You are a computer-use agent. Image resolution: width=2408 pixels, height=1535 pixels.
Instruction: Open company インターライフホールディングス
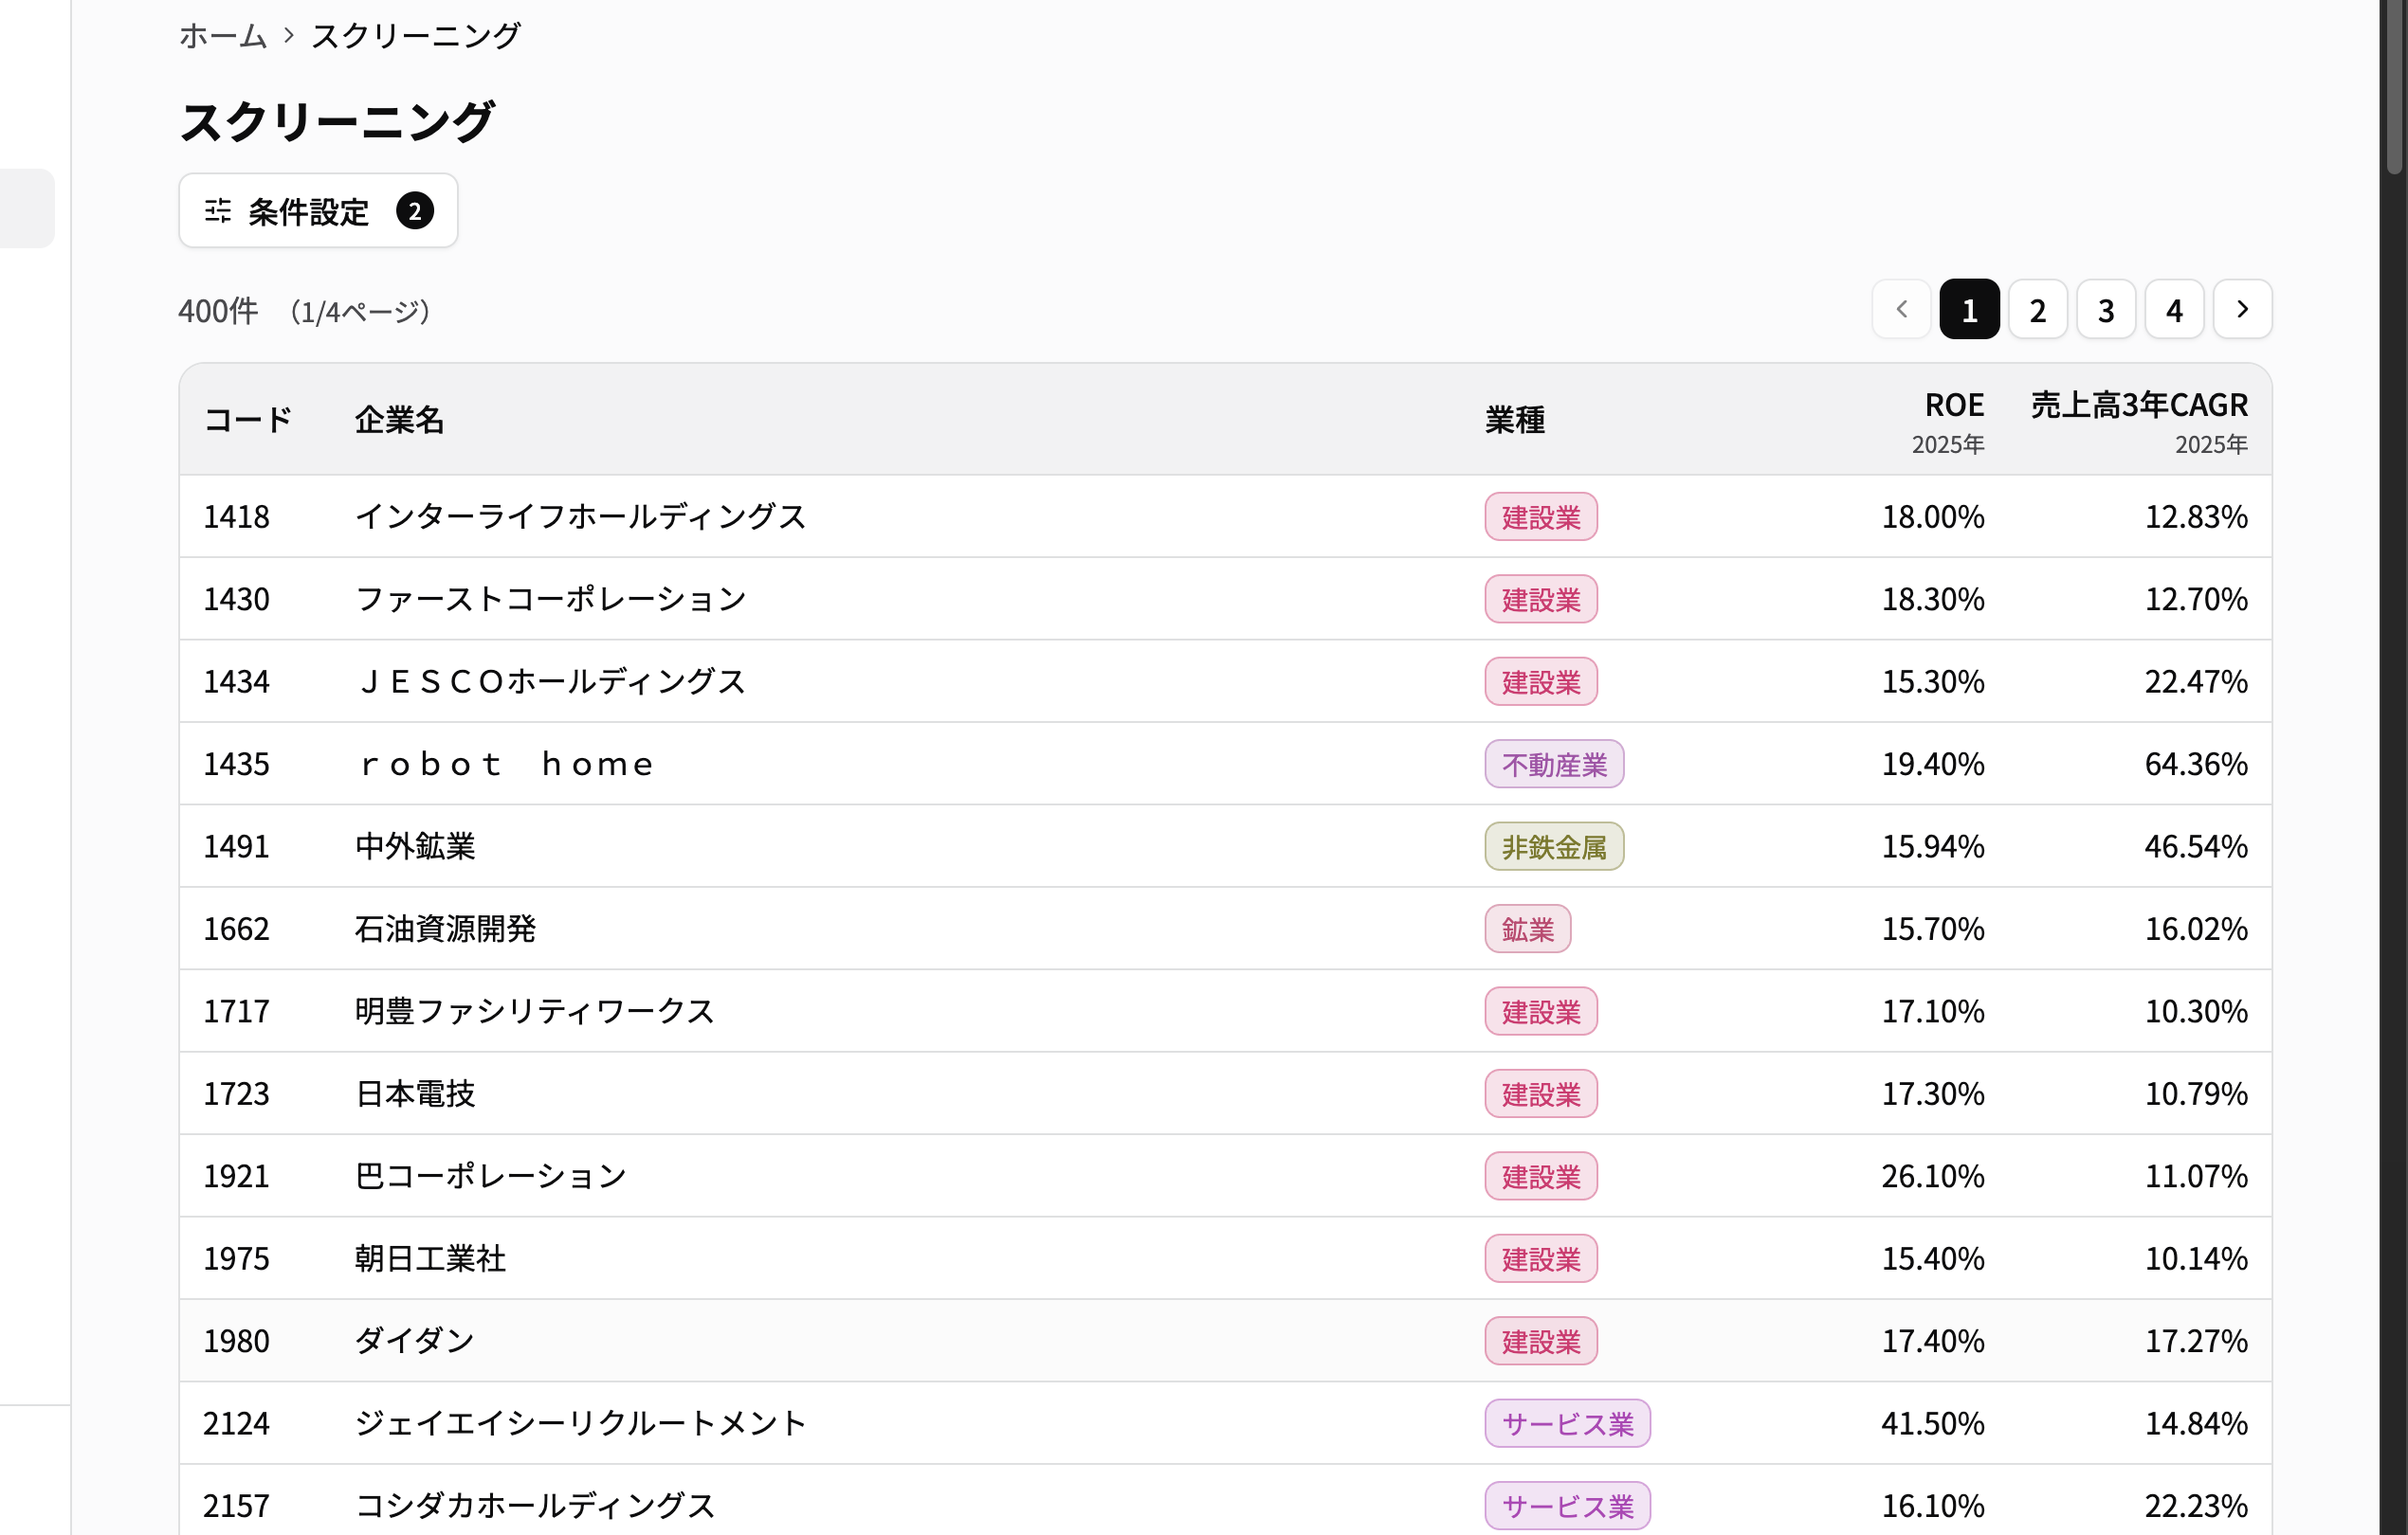click(x=580, y=516)
